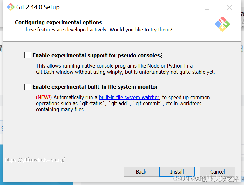
Task: Open the built-in file system watcher link
Action: [129, 97]
